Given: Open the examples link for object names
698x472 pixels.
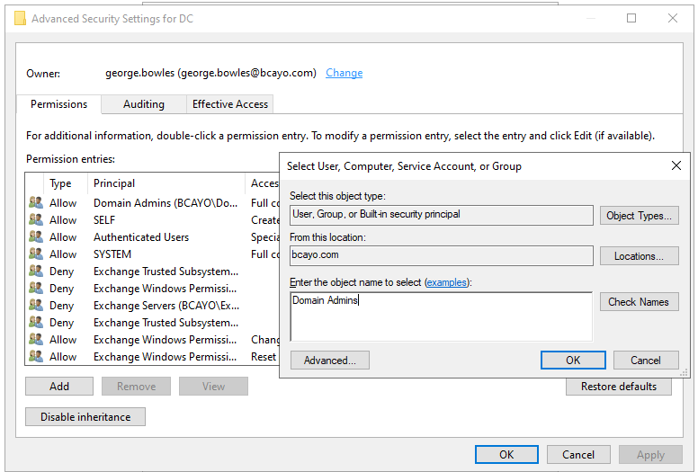Looking at the screenshot, I should 446,282.
